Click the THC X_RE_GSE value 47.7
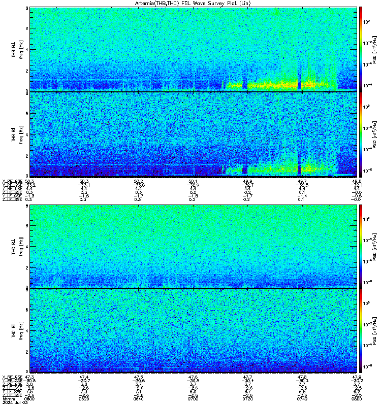The image size is (381, 406). click(248, 377)
